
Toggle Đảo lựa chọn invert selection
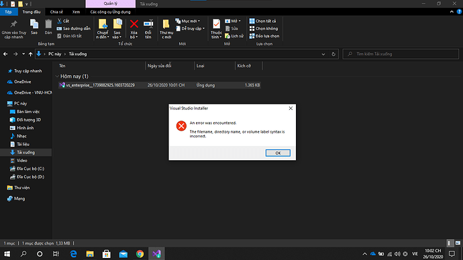pos(264,36)
